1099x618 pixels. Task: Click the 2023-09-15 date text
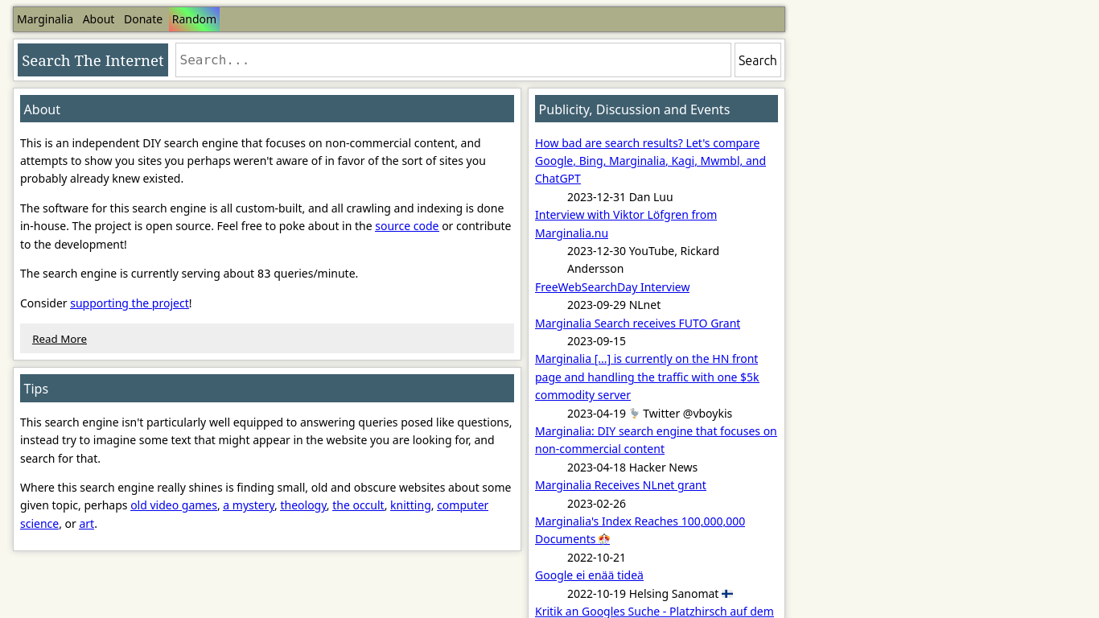(x=596, y=341)
